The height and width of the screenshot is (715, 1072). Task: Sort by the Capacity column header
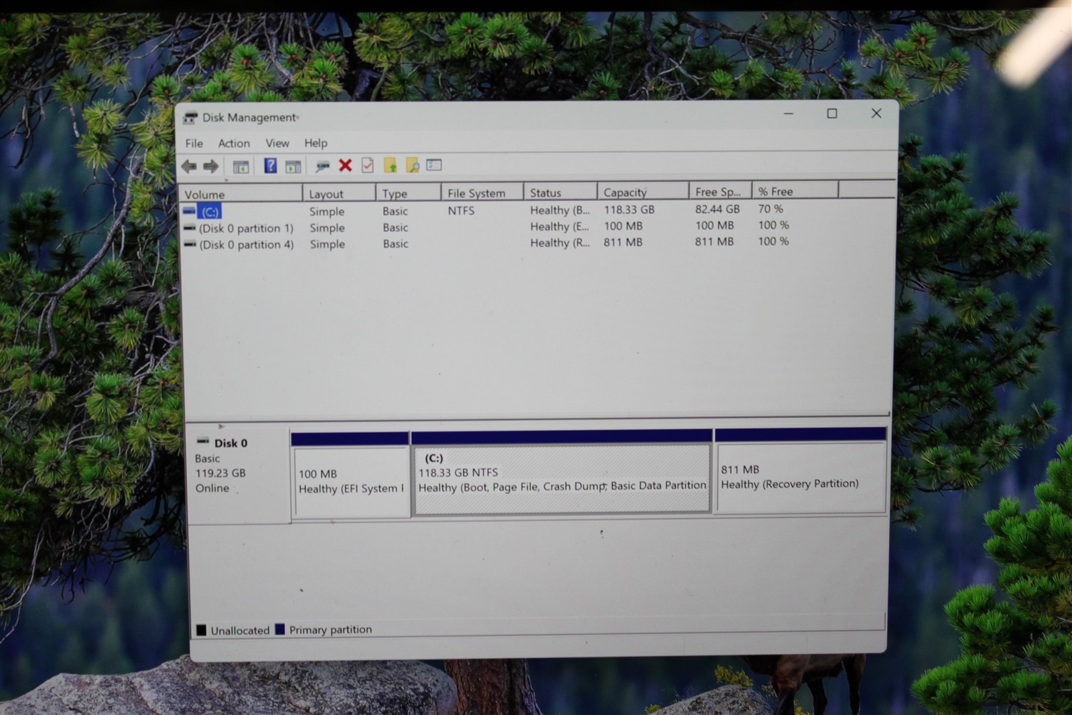tap(643, 191)
